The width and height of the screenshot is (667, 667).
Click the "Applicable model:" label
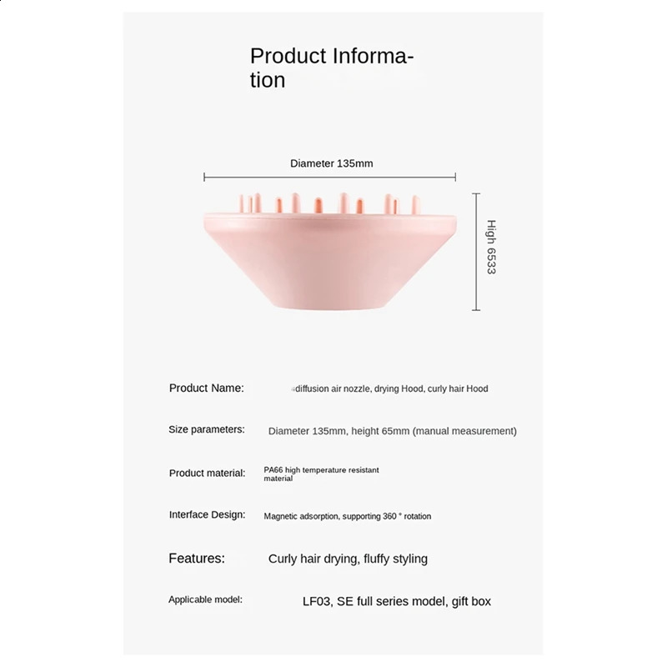(x=205, y=599)
